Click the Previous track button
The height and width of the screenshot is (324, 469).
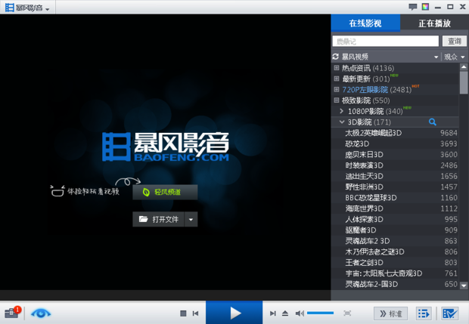[x=196, y=313]
